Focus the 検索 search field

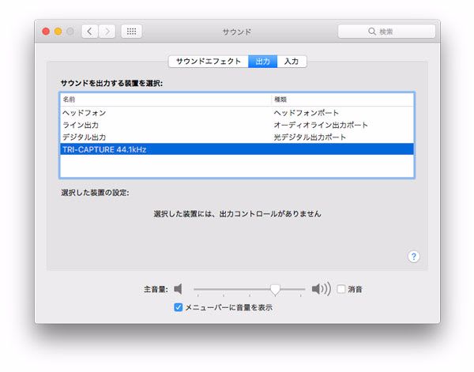[386, 32]
